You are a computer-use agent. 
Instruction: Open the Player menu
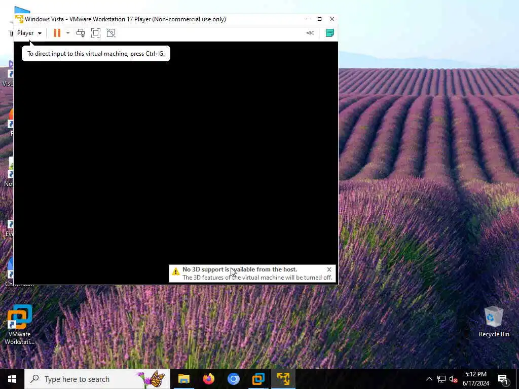pos(29,33)
